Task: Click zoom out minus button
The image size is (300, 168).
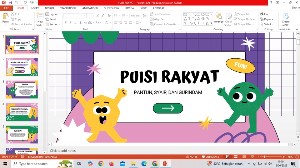Action: click(258, 157)
